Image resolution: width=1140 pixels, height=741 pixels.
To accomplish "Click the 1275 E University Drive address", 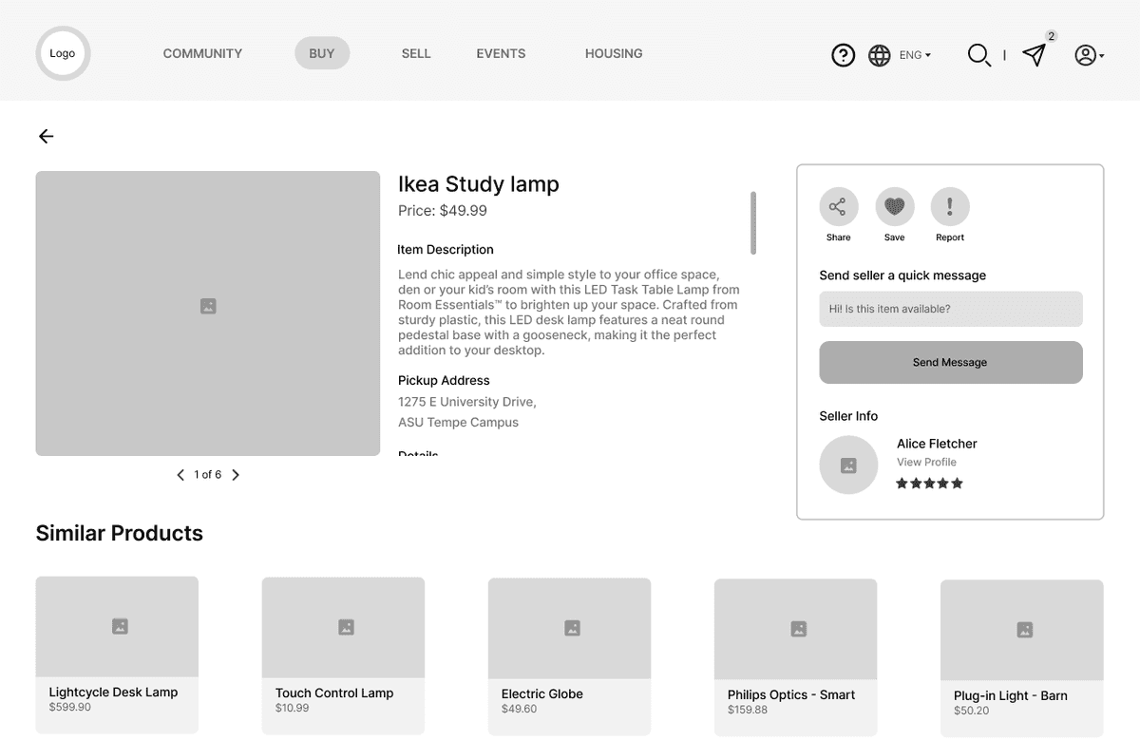I will pyautogui.click(x=467, y=402).
